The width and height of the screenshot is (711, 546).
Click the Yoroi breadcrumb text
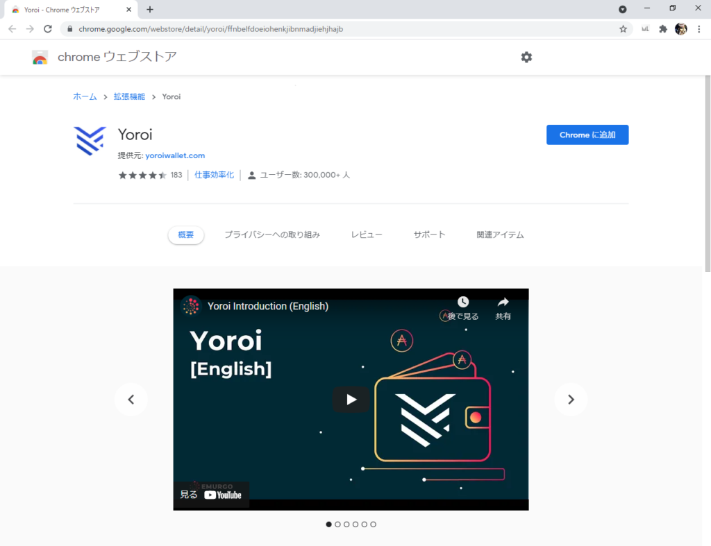coord(172,96)
